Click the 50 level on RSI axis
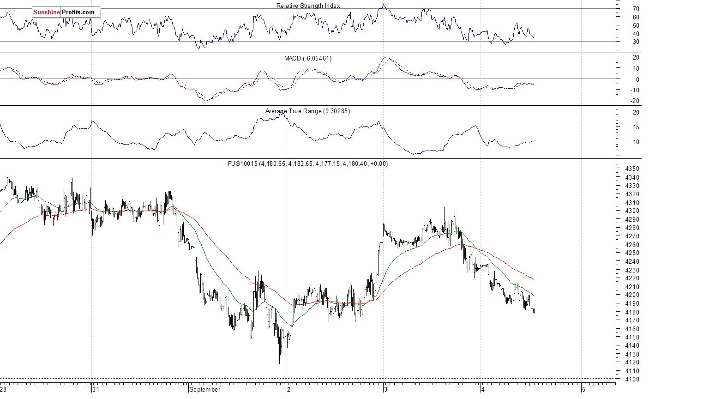The height and width of the screenshot is (399, 709). (636, 25)
